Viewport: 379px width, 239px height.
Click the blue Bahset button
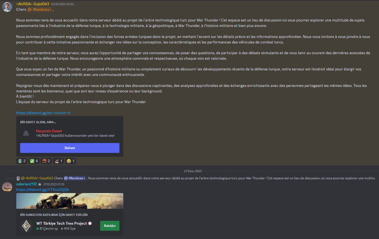[70, 148]
